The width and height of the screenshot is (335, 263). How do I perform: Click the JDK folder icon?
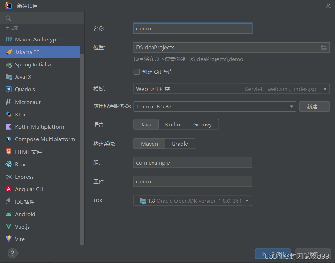[x=142, y=201]
